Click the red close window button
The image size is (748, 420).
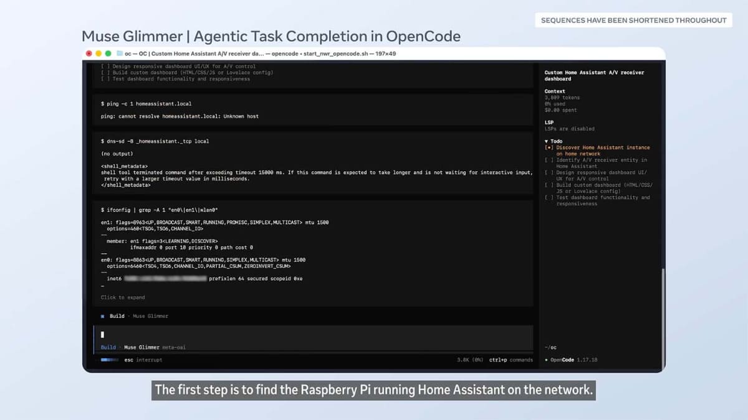click(x=89, y=54)
